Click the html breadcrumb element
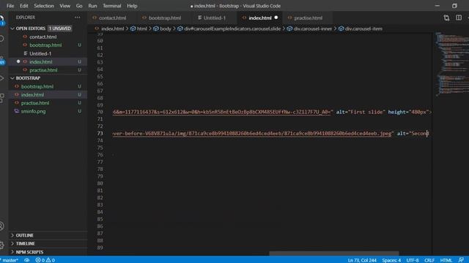 pyautogui.click(x=141, y=28)
